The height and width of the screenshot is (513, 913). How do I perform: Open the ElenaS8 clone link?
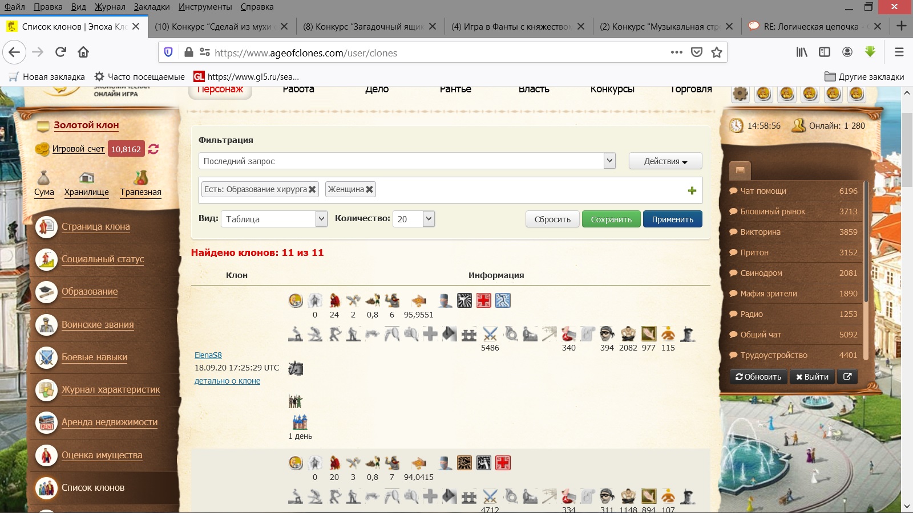click(x=208, y=355)
